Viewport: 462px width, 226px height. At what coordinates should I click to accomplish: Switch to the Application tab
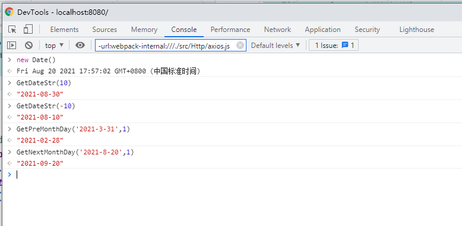click(x=322, y=30)
